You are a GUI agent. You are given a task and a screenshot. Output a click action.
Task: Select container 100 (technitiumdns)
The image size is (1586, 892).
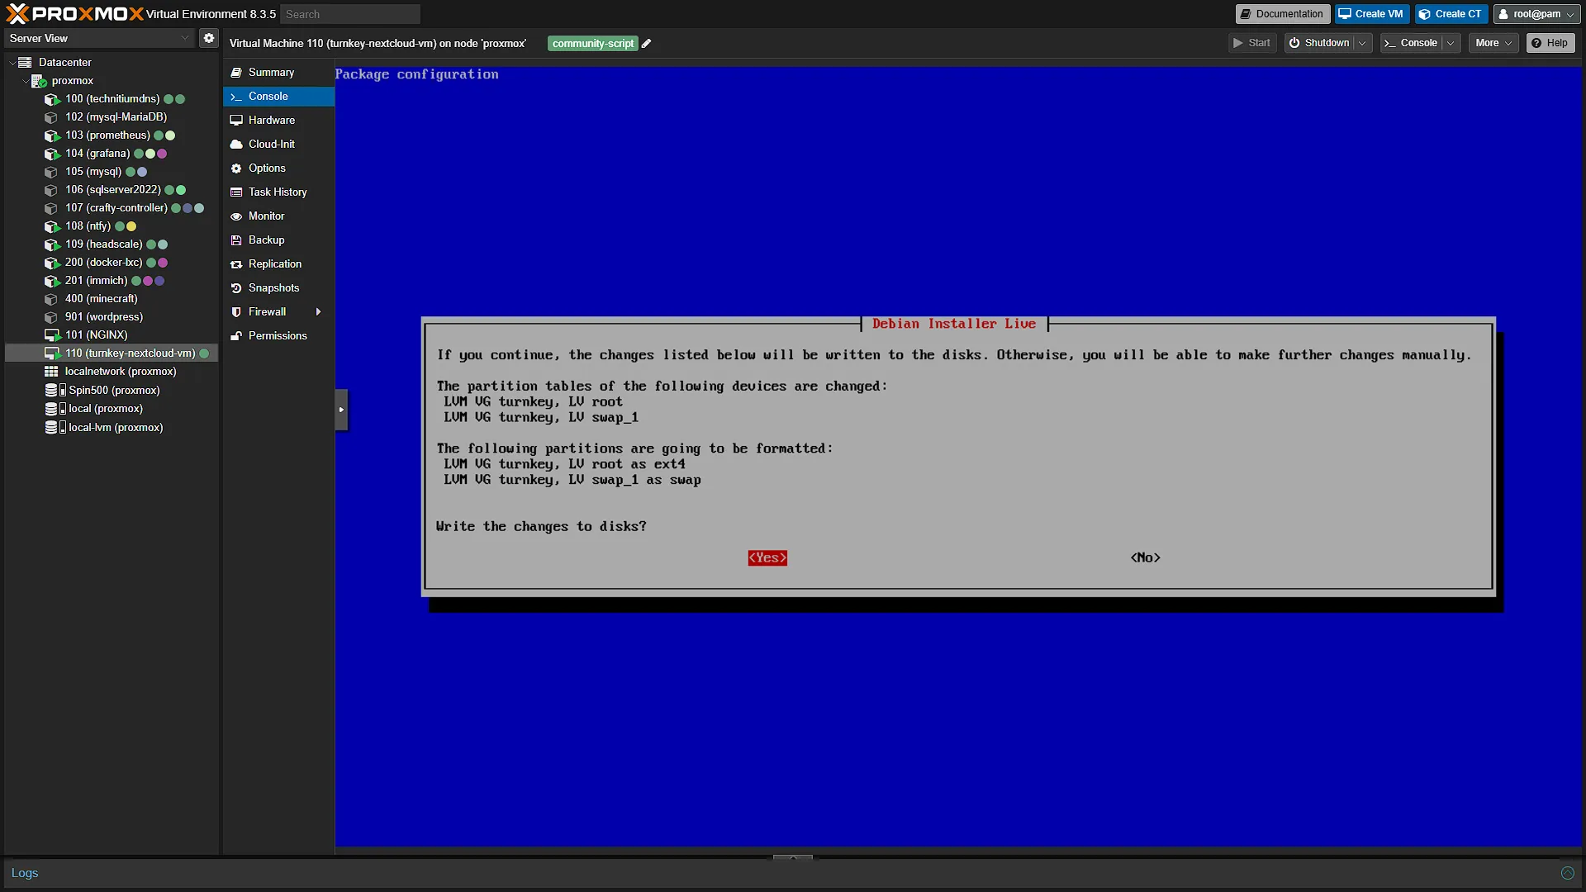(112, 99)
